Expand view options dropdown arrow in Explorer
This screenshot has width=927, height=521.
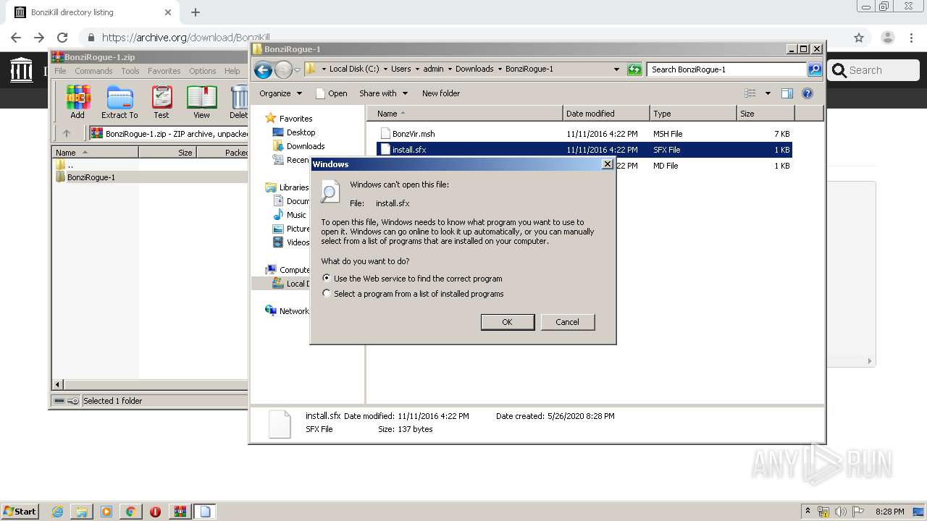click(x=768, y=93)
